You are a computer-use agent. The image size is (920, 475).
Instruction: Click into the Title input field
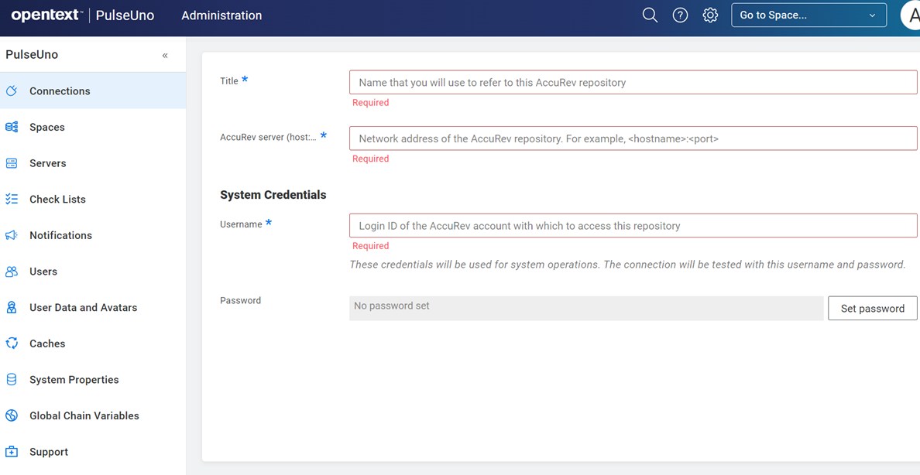[633, 83]
